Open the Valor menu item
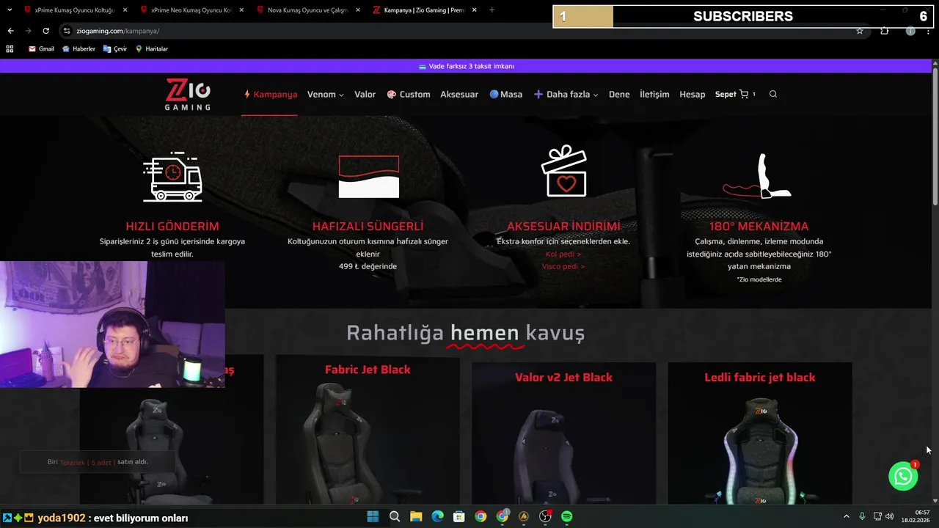The image size is (939, 528). click(365, 94)
